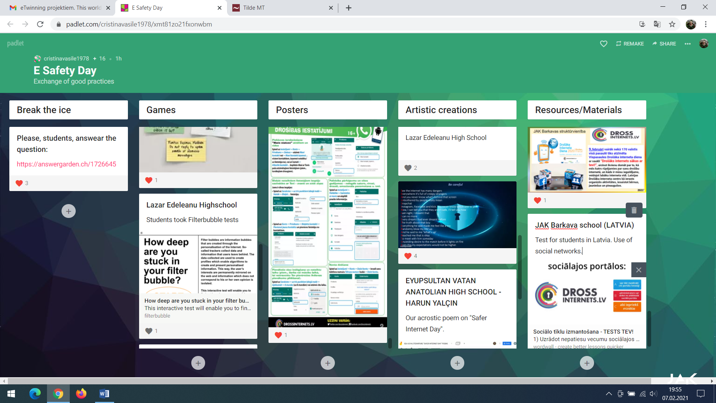Click the REMAKE button
This screenshot has width=716, height=403.
(x=630, y=44)
